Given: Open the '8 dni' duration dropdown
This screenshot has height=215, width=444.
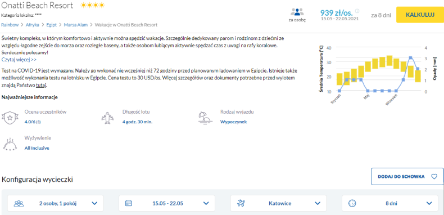Looking at the screenshot, I should tap(390, 203).
